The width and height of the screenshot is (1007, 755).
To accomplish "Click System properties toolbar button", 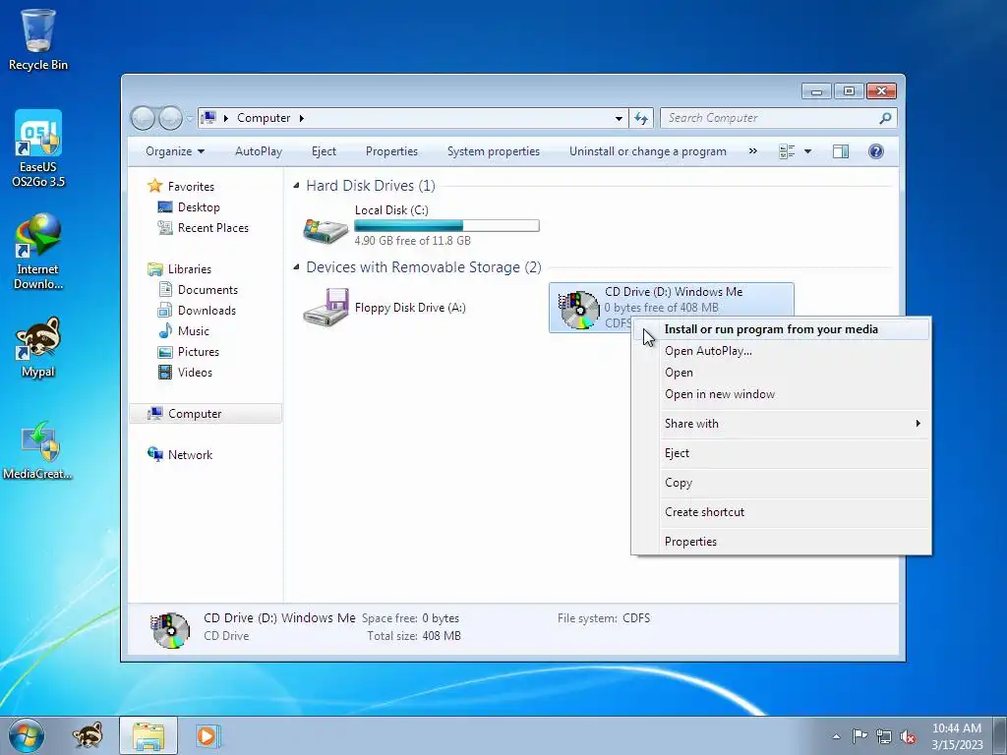I will point(494,151).
